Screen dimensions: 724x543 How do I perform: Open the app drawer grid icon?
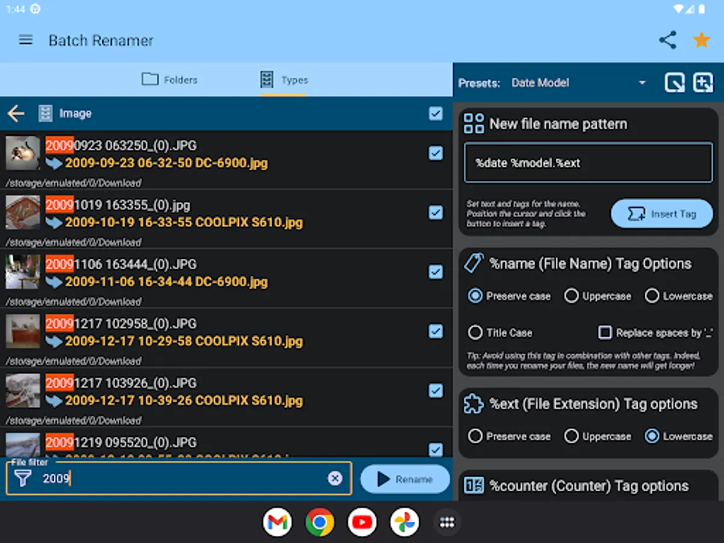[447, 522]
